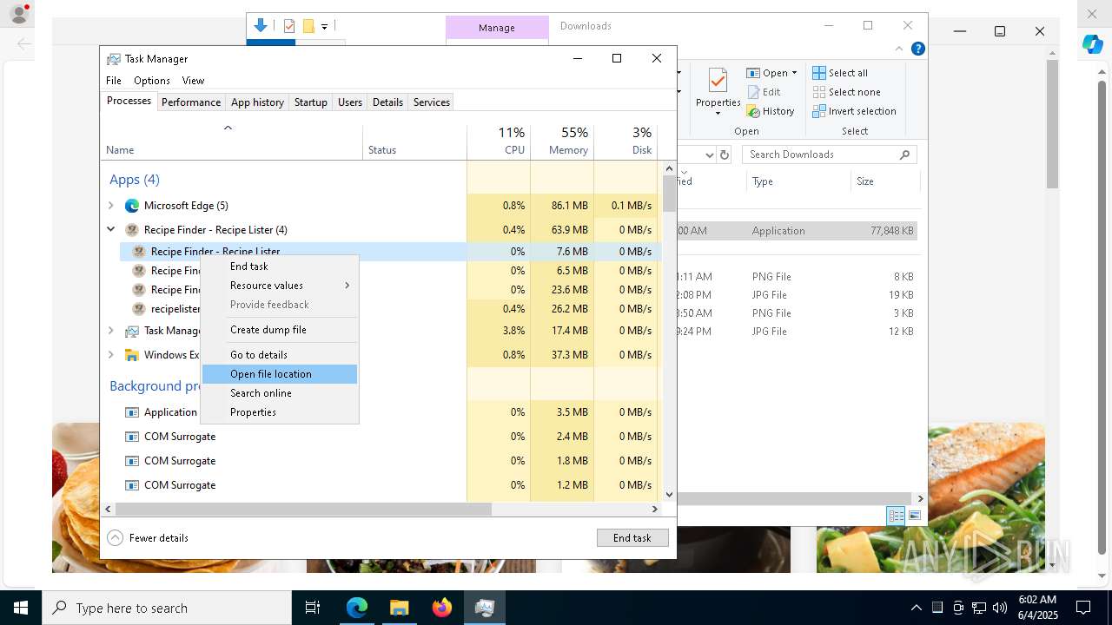Open Windows Start menu

[21, 608]
